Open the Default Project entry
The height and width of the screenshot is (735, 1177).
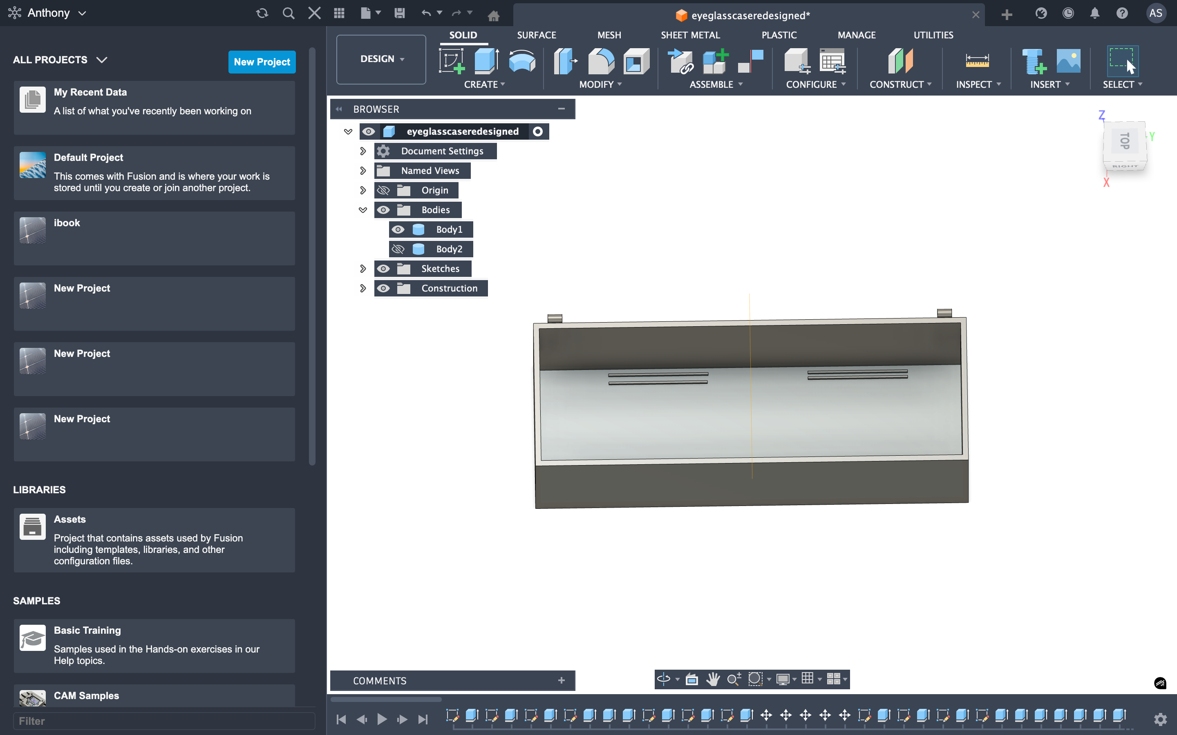coord(154,173)
